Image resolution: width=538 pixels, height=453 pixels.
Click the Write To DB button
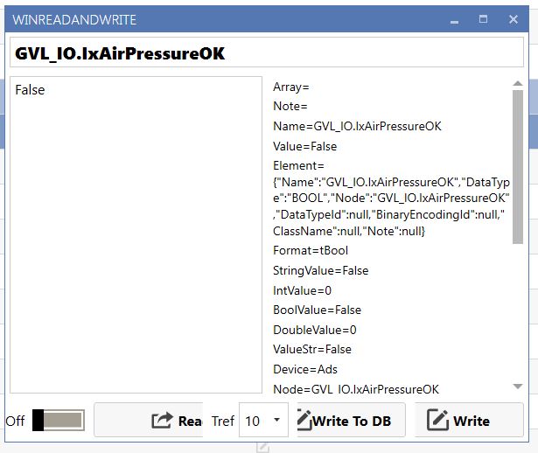[351, 421]
